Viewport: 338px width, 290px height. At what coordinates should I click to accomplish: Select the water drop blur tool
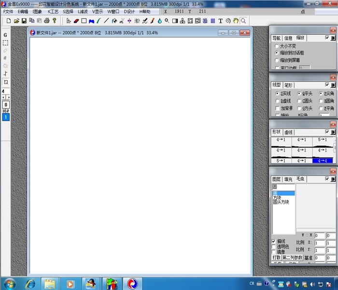(x=160, y=21)
